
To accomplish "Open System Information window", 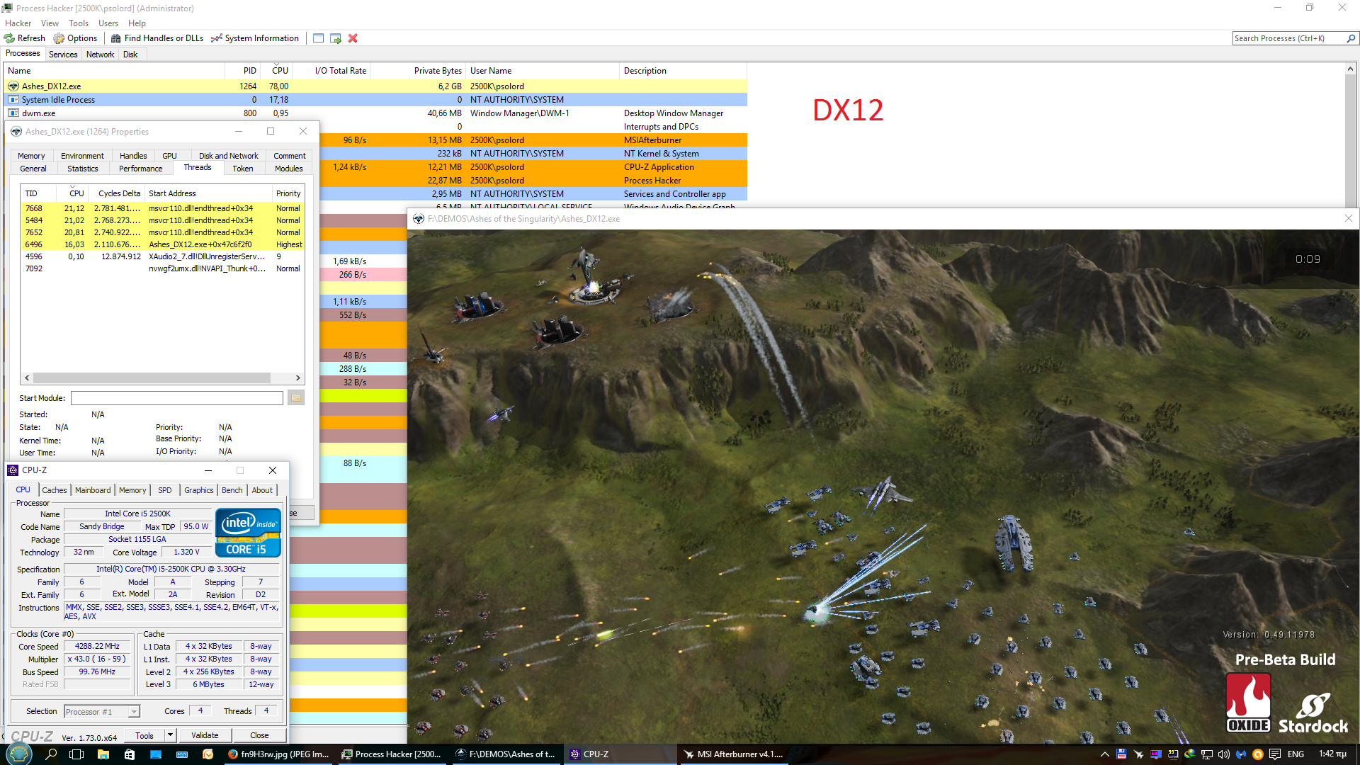I will click(255, 38).
